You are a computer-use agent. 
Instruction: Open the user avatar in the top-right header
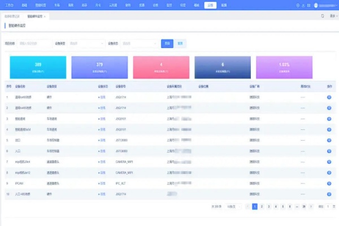pyautogui.click(x=331, y=5)
